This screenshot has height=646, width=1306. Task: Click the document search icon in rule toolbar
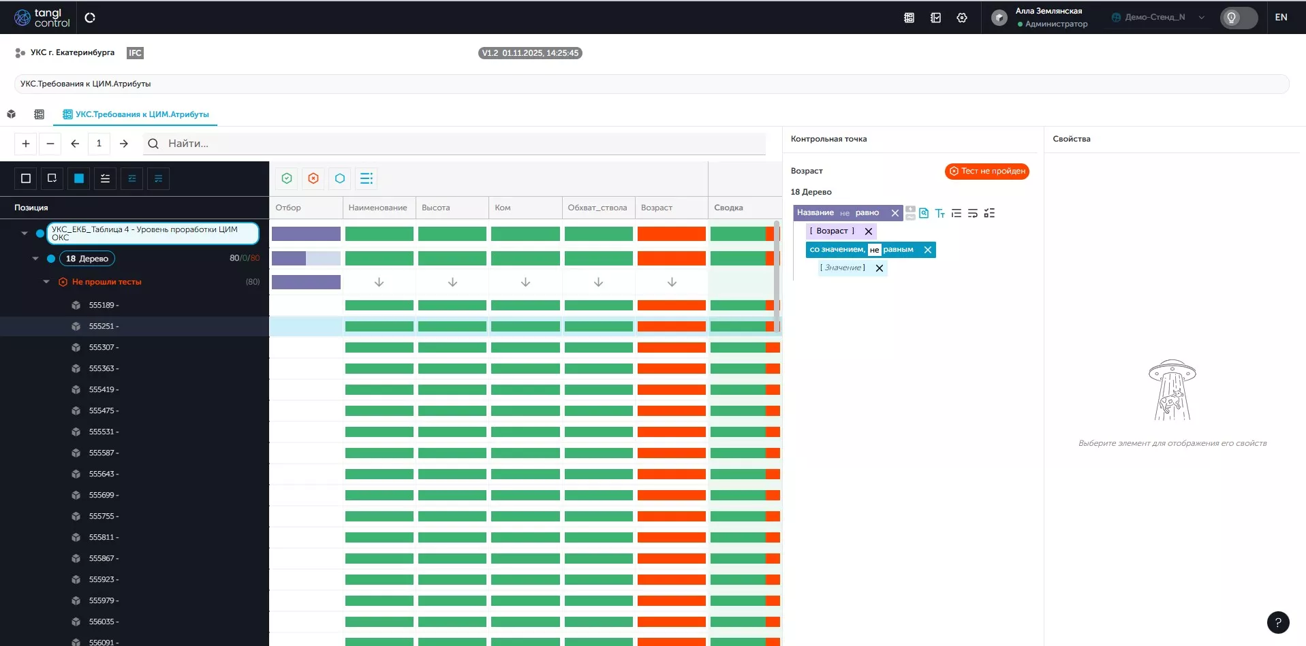(x=924, y=213)
